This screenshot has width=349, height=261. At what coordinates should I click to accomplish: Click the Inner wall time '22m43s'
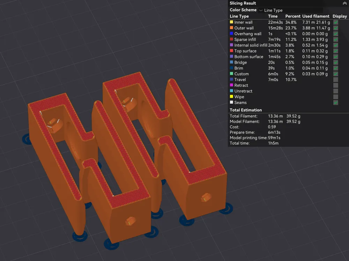coord(275,22)
